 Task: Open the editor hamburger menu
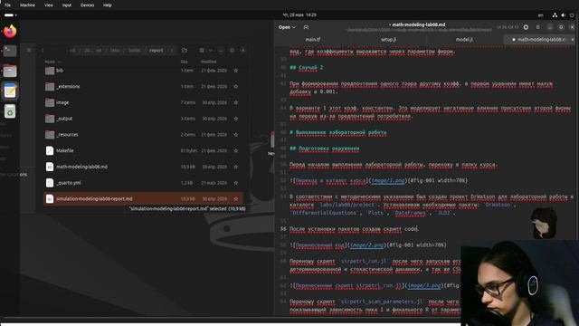pyautogui.click(x=537, y=27)
